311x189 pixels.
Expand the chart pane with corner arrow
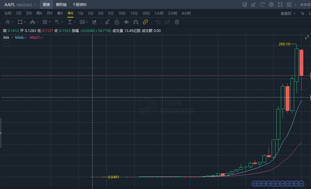[x=307, y=37]
